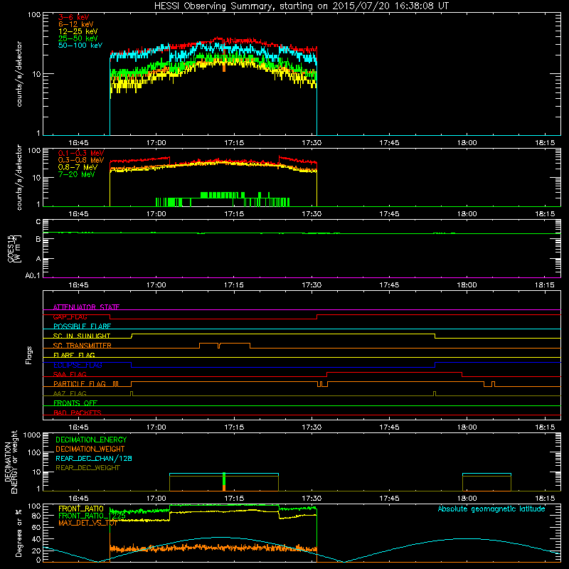Select the 3-6 keV legend label

point(74,17)
